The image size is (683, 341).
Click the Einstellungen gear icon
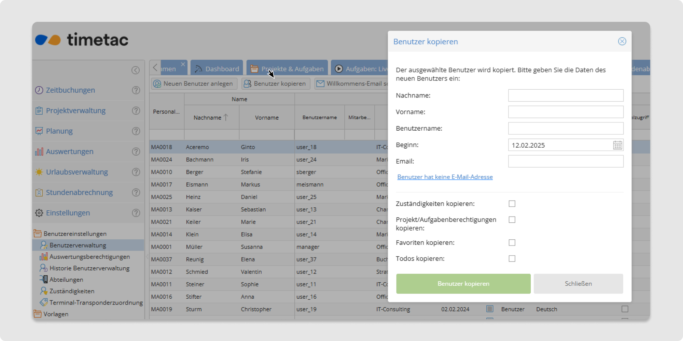39,213
